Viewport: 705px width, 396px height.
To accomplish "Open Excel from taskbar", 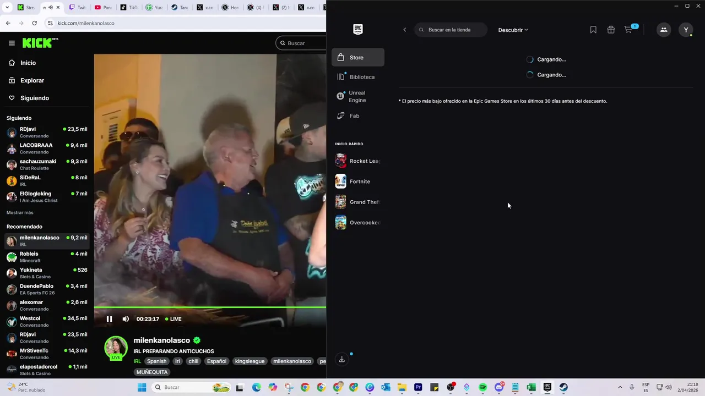I will [531, 387].
